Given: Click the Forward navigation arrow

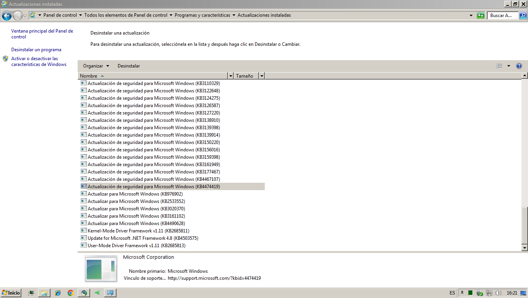Looking at the screenshot, I should [17, 16].
